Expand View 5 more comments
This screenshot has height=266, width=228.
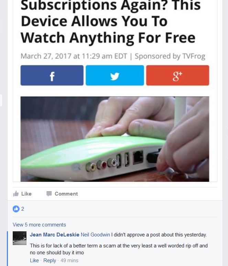click(39, 225)
